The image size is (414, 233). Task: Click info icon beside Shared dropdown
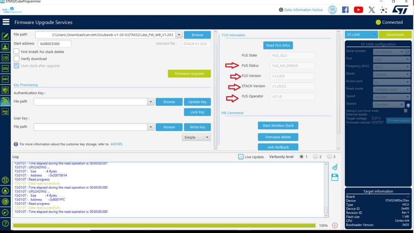tap(408, 105)
